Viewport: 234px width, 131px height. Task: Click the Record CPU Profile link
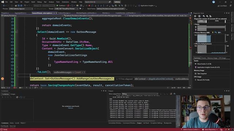click(203, 80)
